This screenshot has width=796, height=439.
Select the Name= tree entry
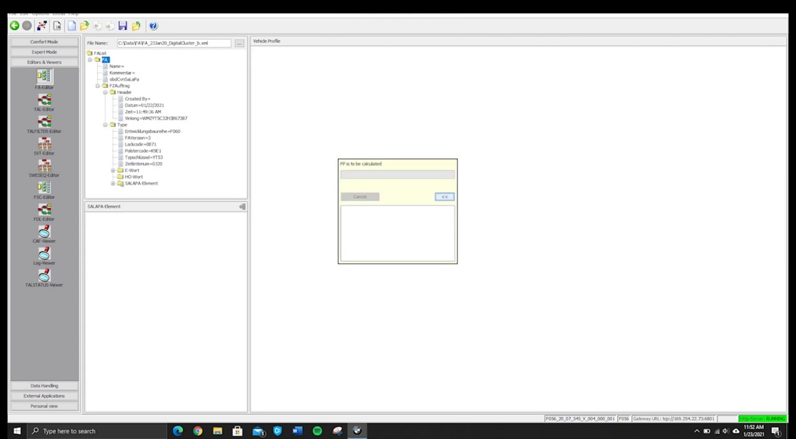[116, 66]
